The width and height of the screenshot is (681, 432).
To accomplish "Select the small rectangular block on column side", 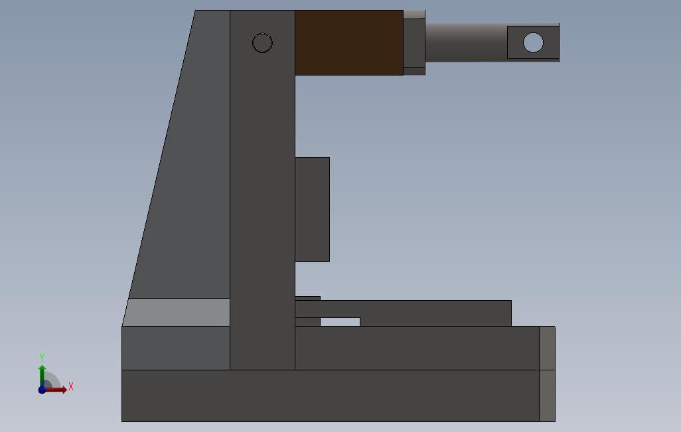I will click(x=312, y=209).
